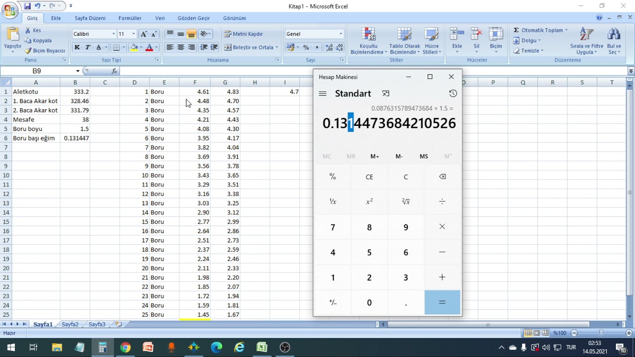
Task: Click the calculator divide key
Action: (442, 202)
